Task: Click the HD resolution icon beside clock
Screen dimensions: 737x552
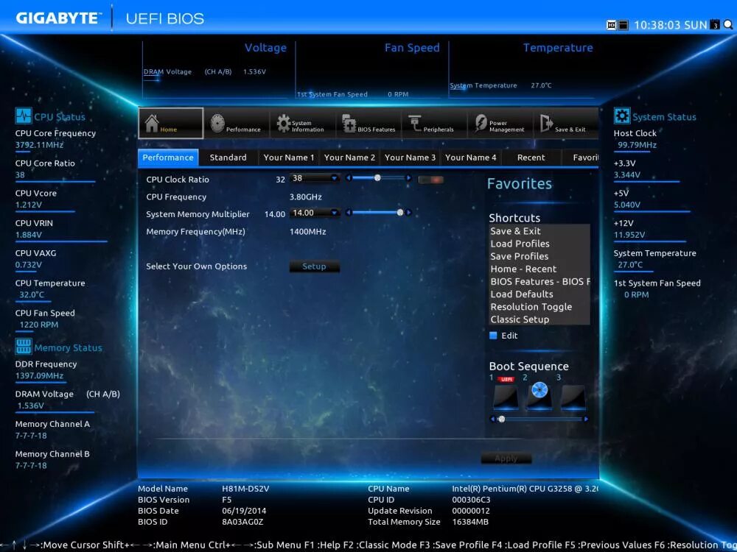Action: click(611, 25)
